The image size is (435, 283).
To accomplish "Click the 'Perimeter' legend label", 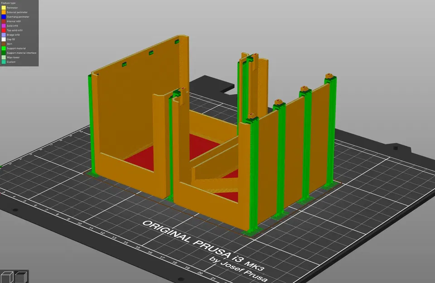I will (12, 8).
